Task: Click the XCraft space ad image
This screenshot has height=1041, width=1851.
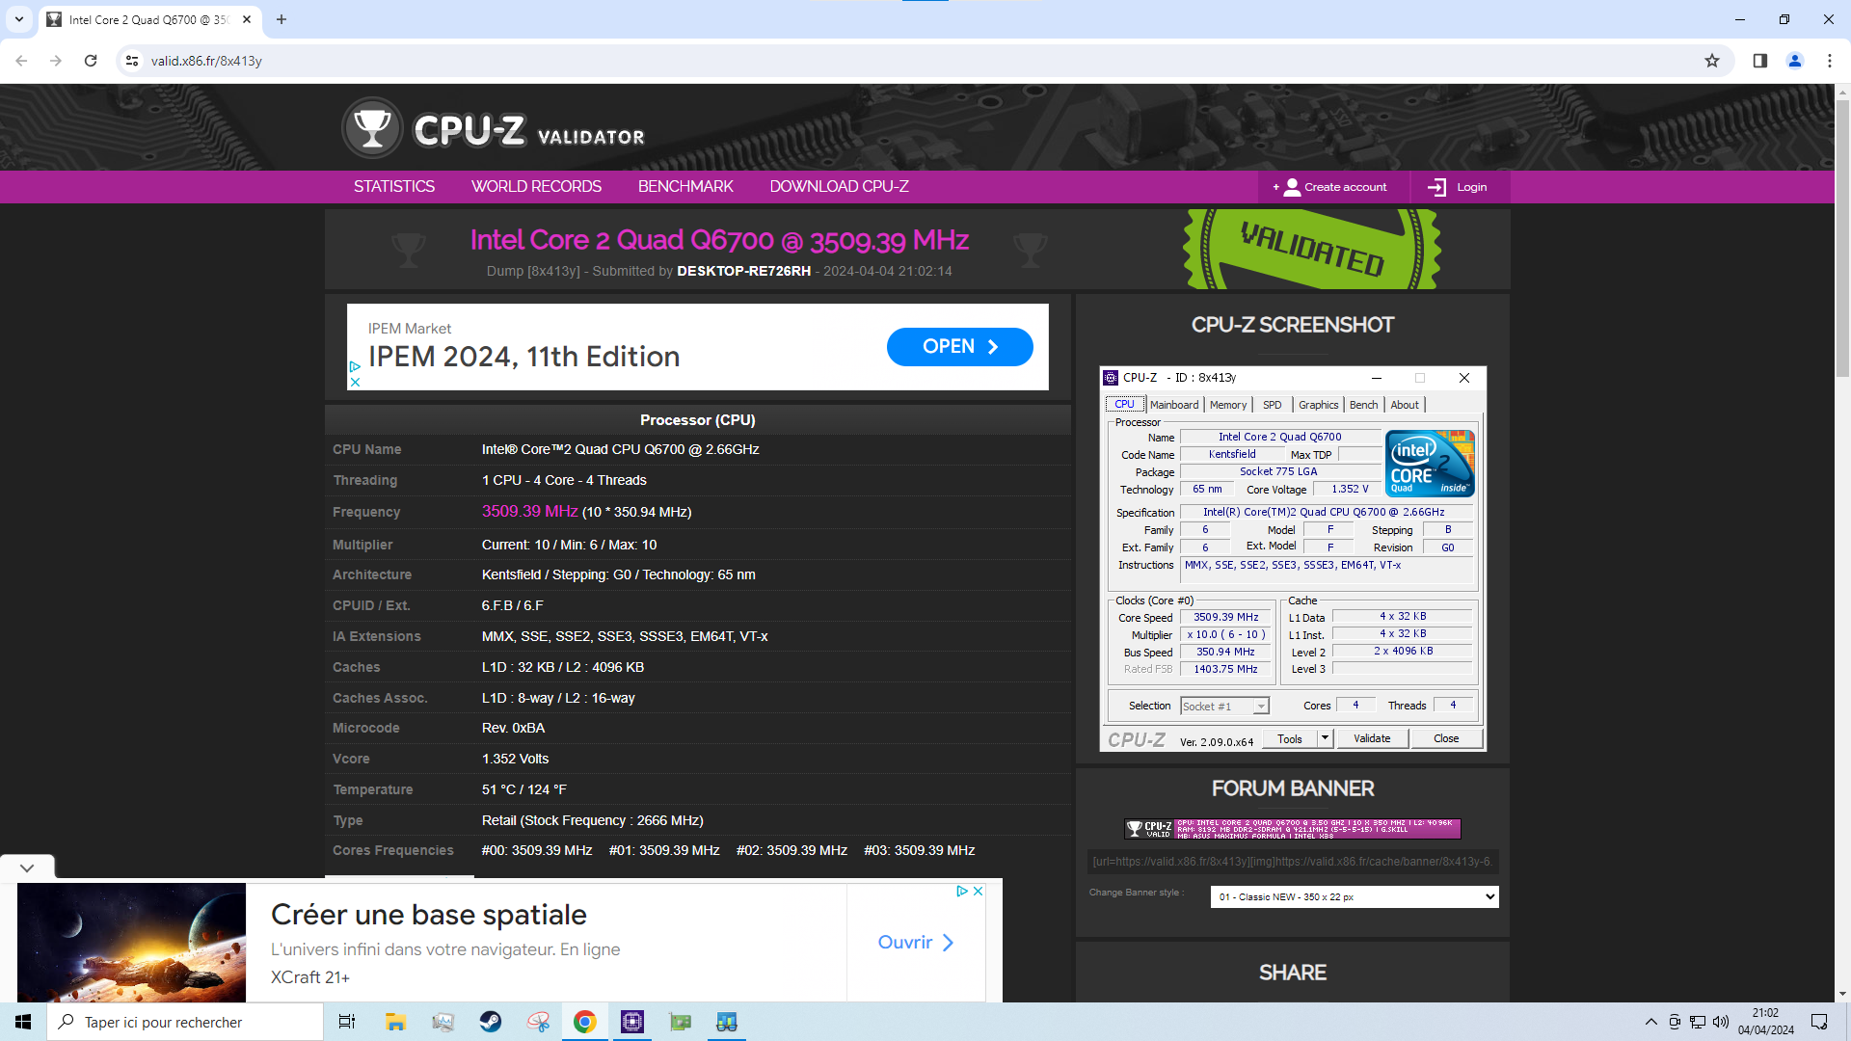Action: 132,943
